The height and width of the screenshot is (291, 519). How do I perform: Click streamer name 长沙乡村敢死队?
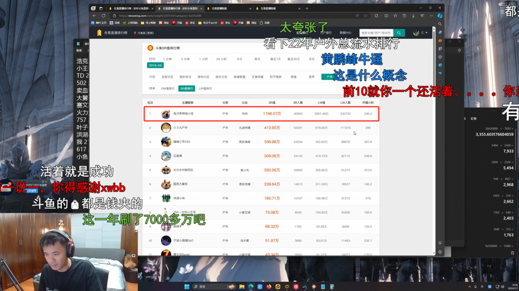coord(184,170)
